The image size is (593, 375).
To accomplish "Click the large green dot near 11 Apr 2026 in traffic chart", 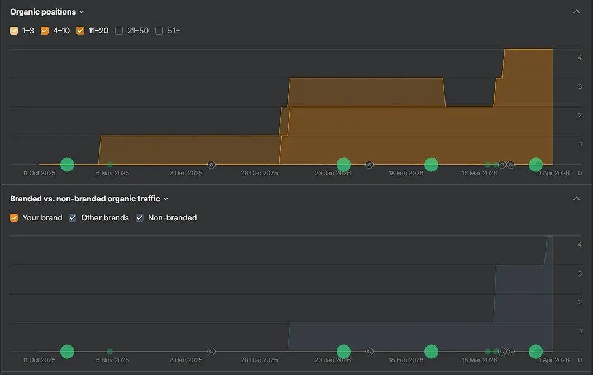I will 536,352.
